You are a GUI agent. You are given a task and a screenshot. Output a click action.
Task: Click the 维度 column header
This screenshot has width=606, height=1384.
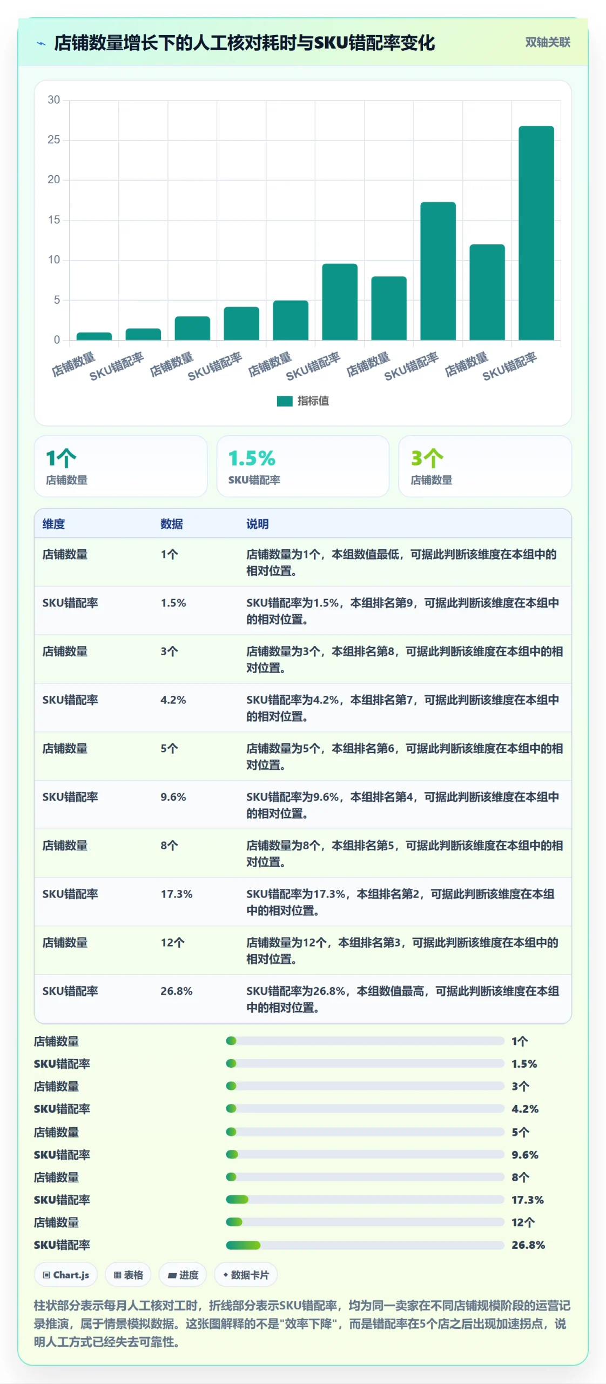coord(53,523)
